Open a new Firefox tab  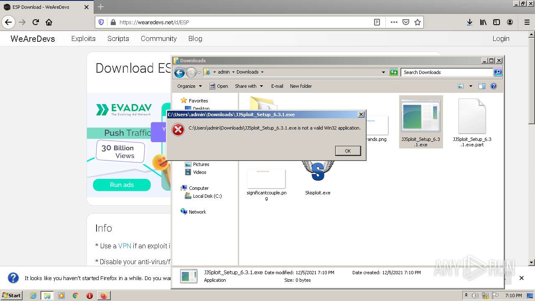click(101, 7)
